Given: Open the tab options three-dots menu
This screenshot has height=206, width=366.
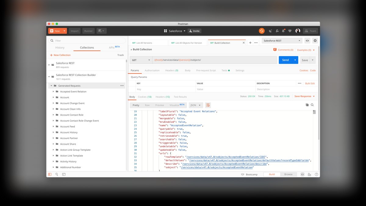Looking at the screenshot, I should (x=256, y=43).
